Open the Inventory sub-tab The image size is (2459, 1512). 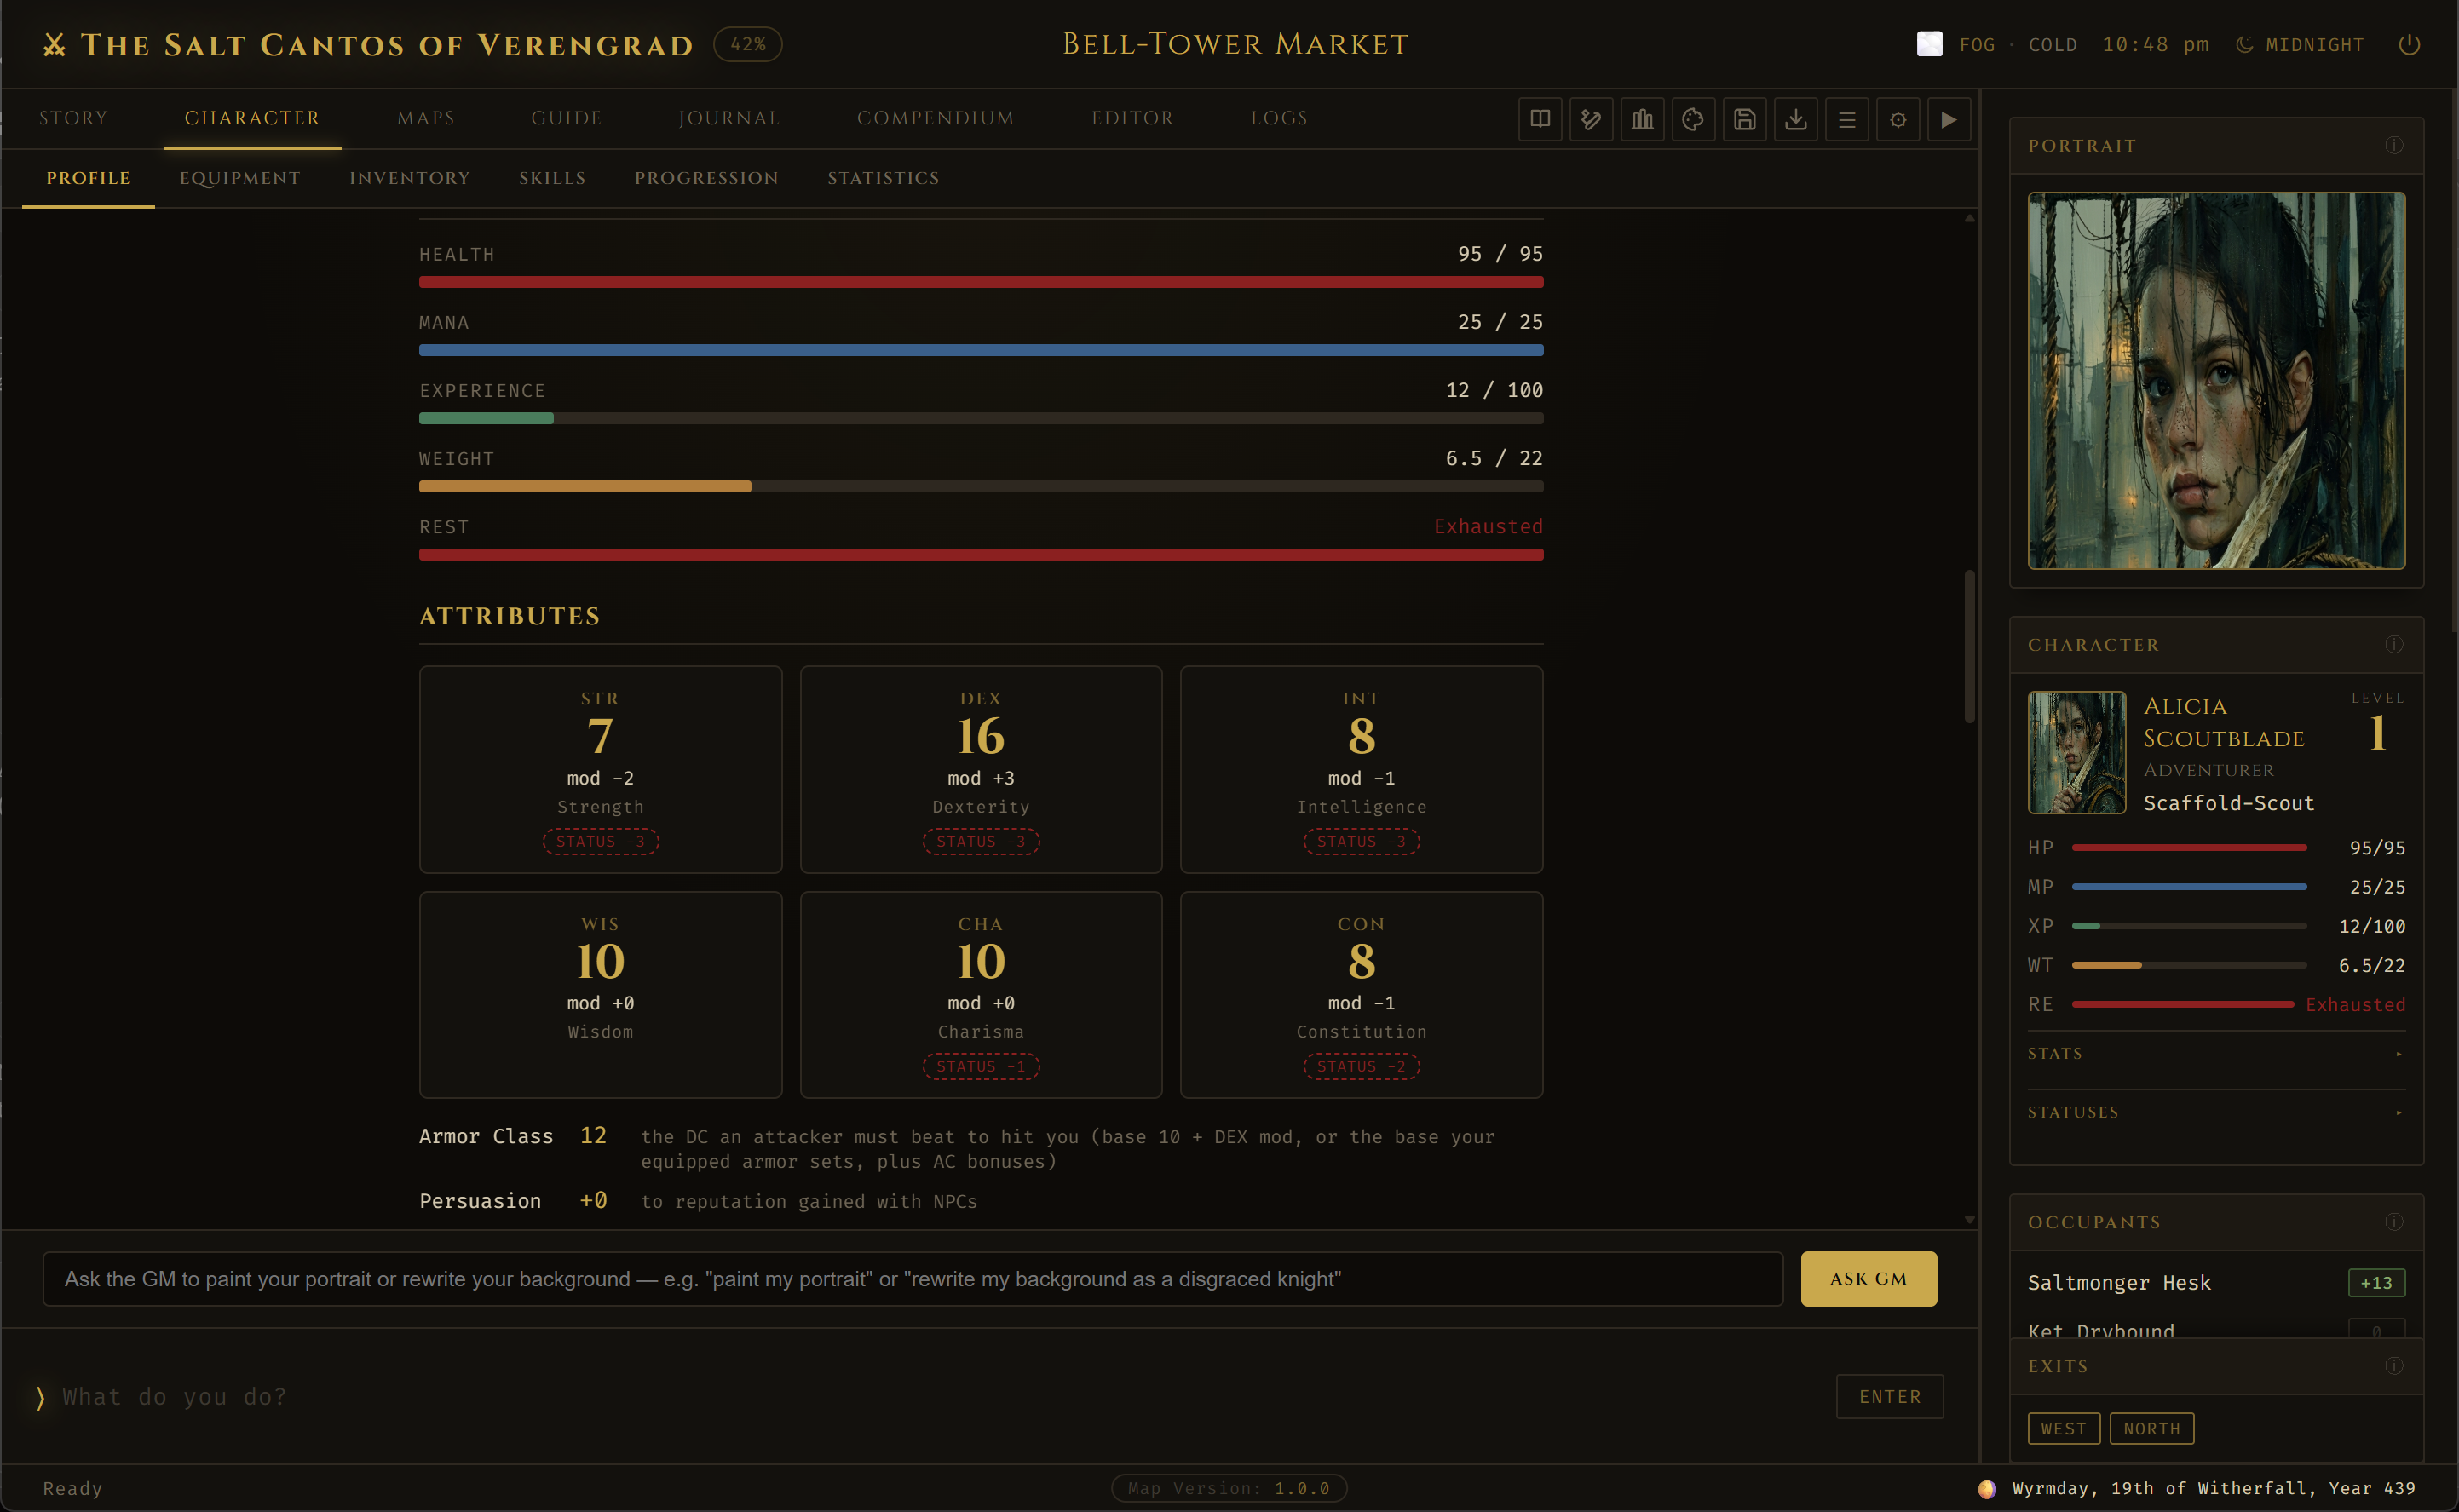409,178
